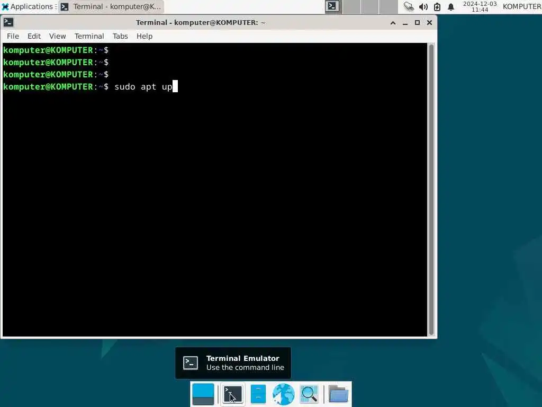Open the Help menu
The height and width of the screenshot is (407, 542).
coord(144,36)
